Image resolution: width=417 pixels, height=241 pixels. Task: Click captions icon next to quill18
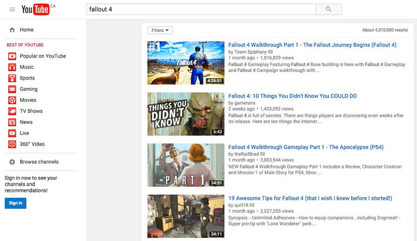click(x=252, y=205)
